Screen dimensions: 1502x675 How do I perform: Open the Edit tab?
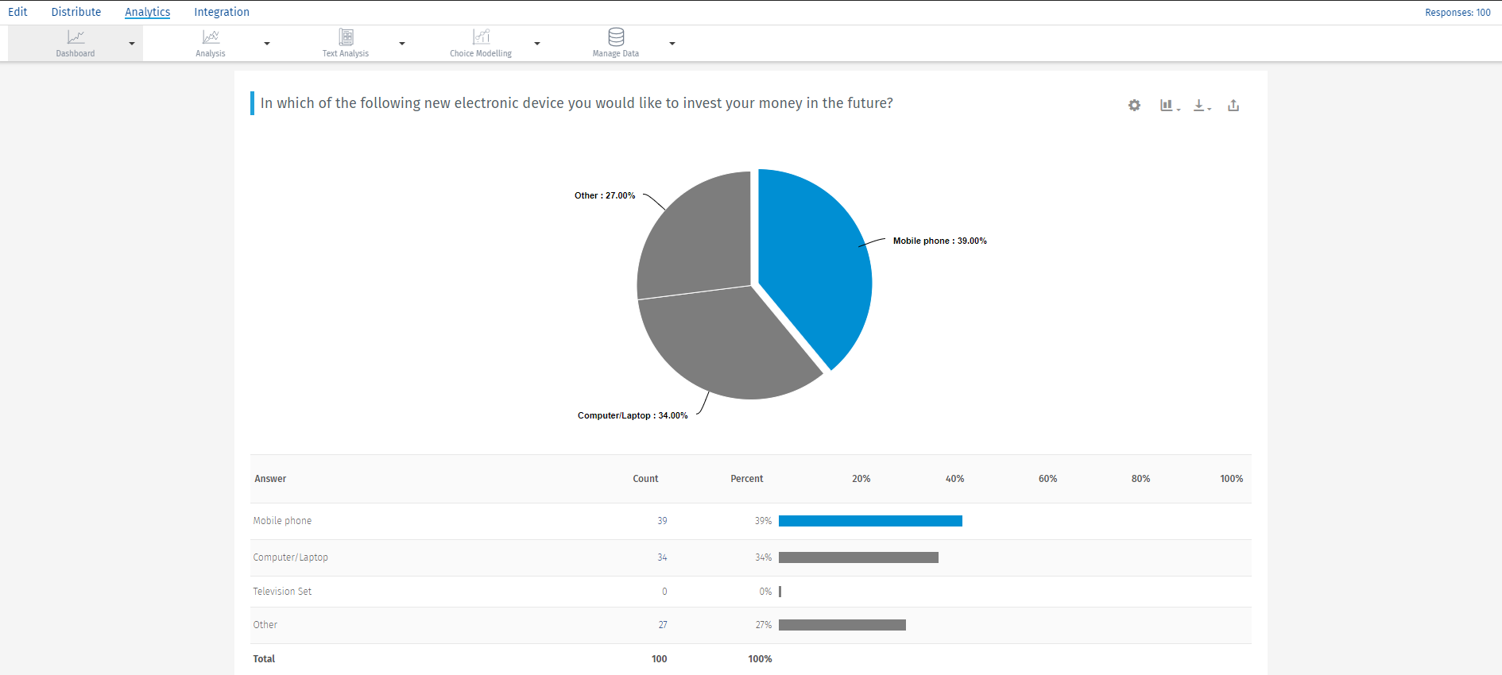(17, 12)
